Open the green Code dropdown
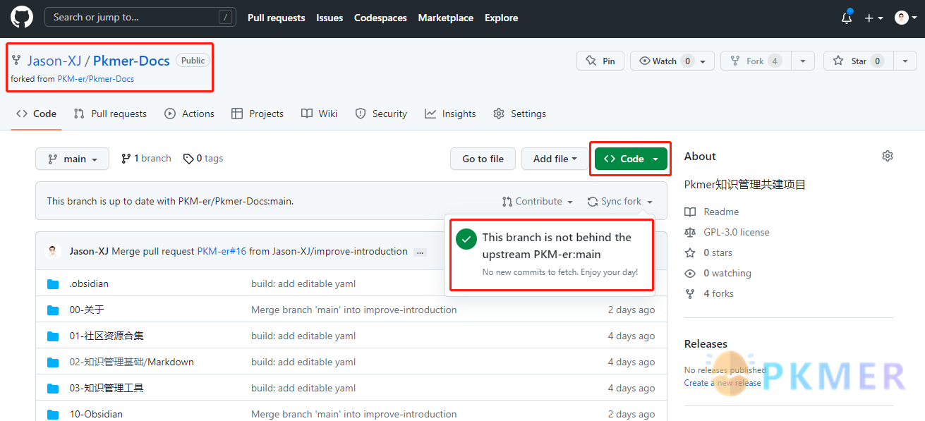The width and height of the screenshot is (925, 421). click(x=631, y=159)
